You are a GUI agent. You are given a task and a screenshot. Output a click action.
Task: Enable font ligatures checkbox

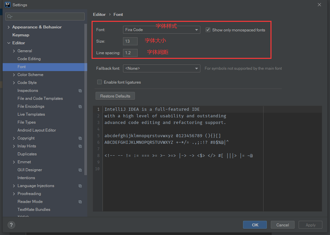pyautogui.click(x=100, y=82)
